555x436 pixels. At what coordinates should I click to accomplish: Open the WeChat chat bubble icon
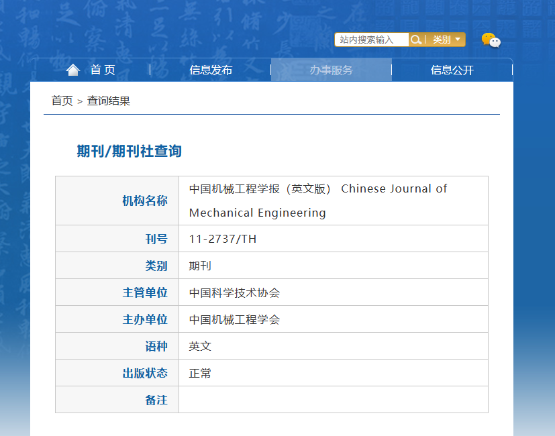[491, 40]
